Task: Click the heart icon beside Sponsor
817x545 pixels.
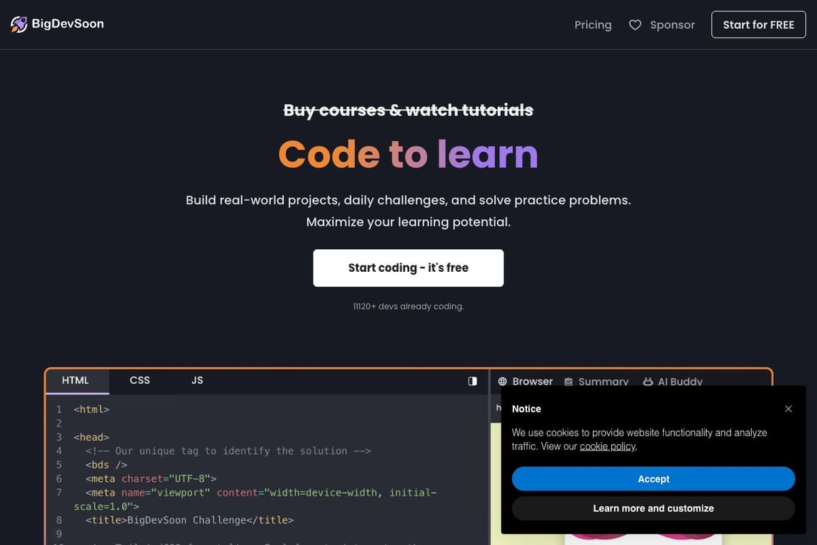Action: click(x=635, y=25)
